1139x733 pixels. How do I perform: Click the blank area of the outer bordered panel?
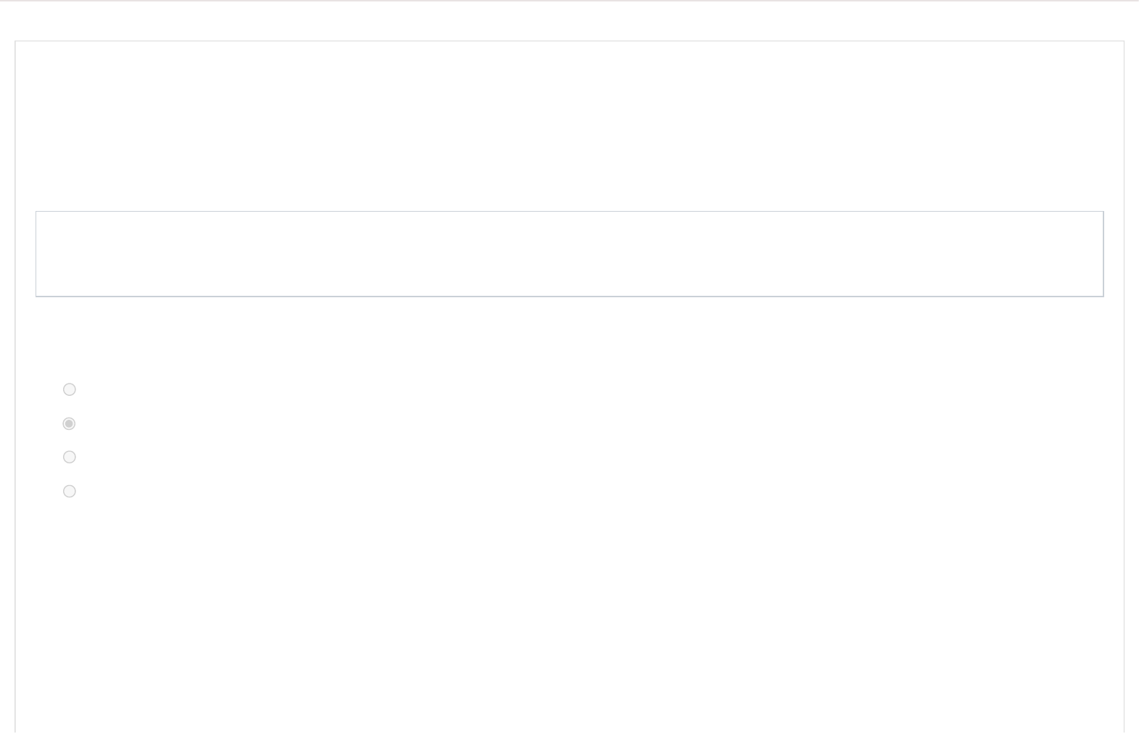[x=569, y=616]
